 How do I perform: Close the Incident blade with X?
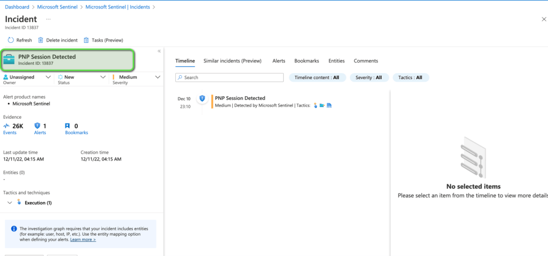[x=544, y=19]
